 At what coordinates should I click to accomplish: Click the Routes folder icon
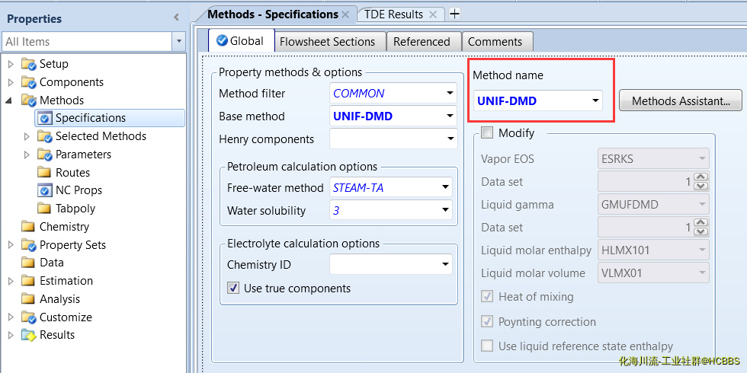coord(45,173)
